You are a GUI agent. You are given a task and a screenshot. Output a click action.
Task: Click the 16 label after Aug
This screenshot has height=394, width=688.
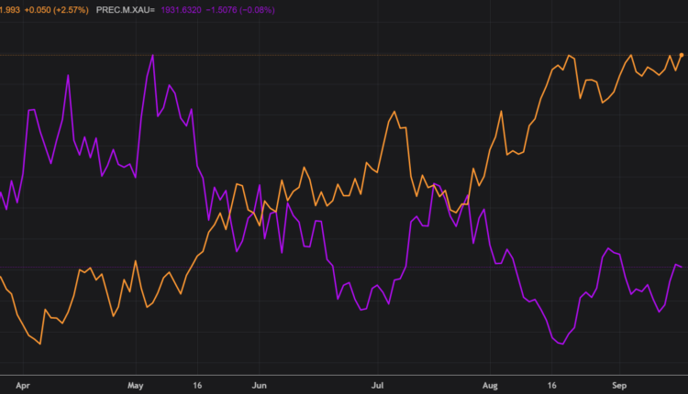(x=550, y=388)
